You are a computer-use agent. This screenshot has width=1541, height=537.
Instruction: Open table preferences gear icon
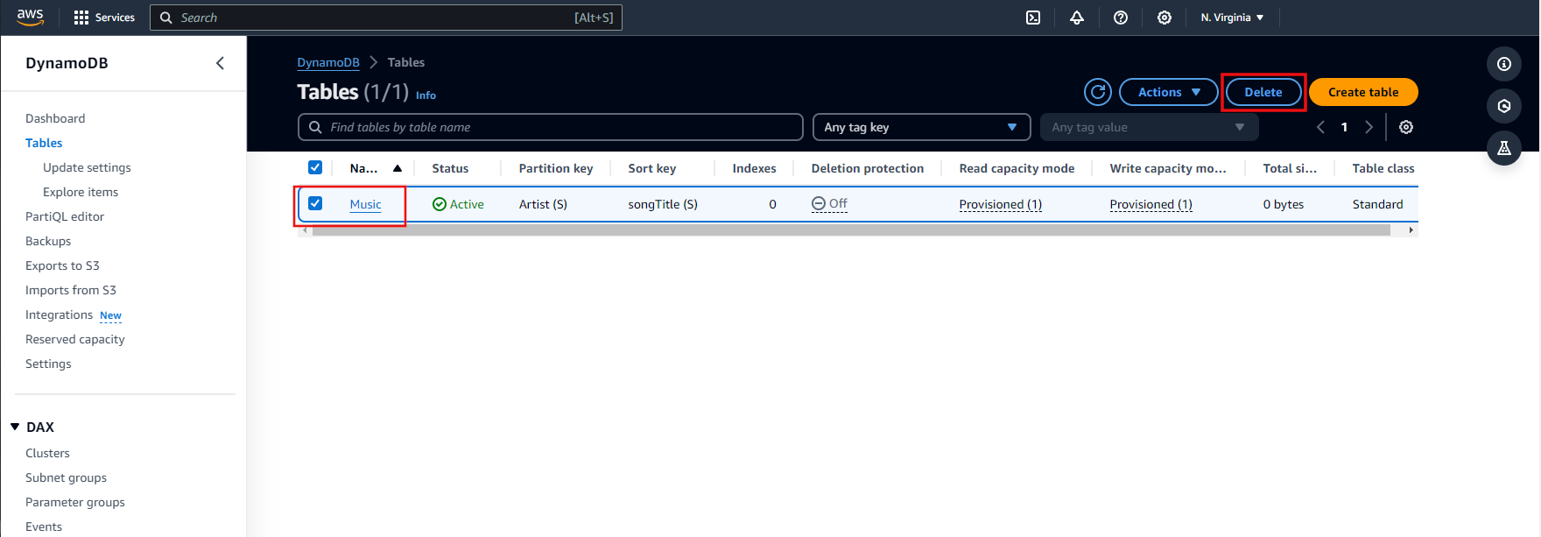[1406, 127]
